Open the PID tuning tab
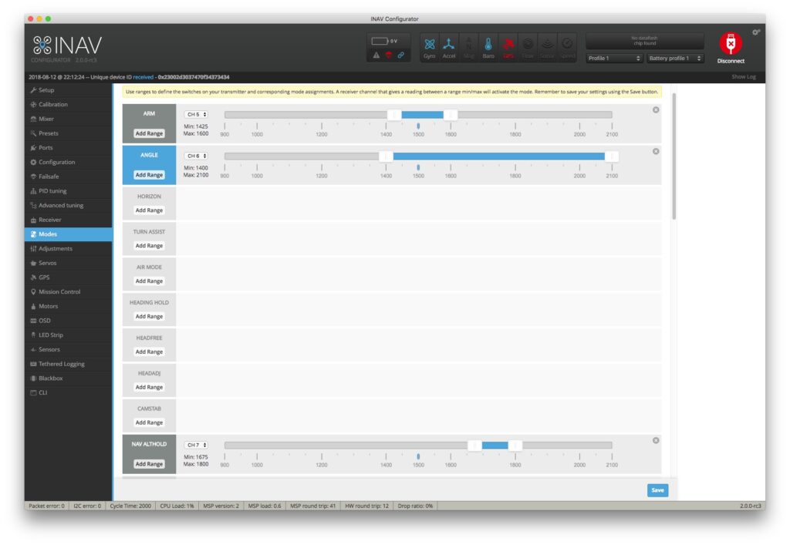Image resolution: width=790 pixels, height=545 pixels. [x=52, y=191]
